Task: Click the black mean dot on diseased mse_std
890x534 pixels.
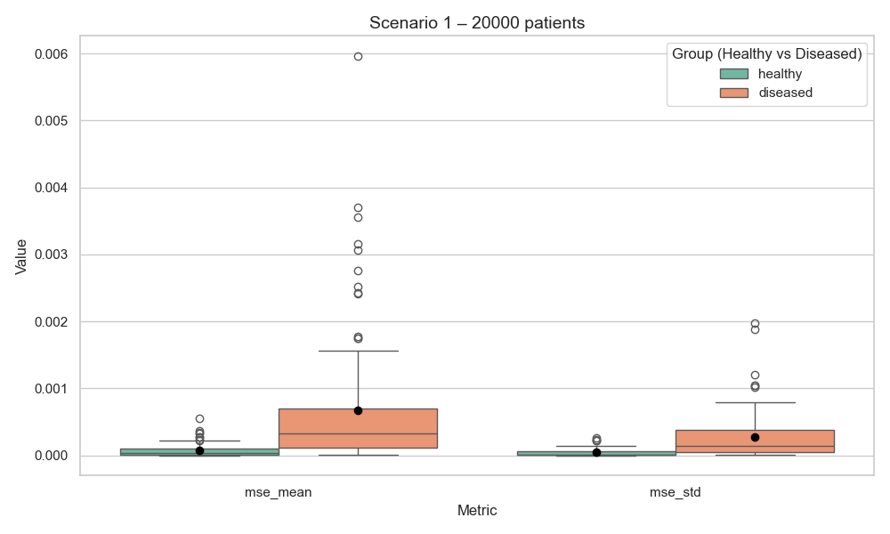Action: coord(755,437)
